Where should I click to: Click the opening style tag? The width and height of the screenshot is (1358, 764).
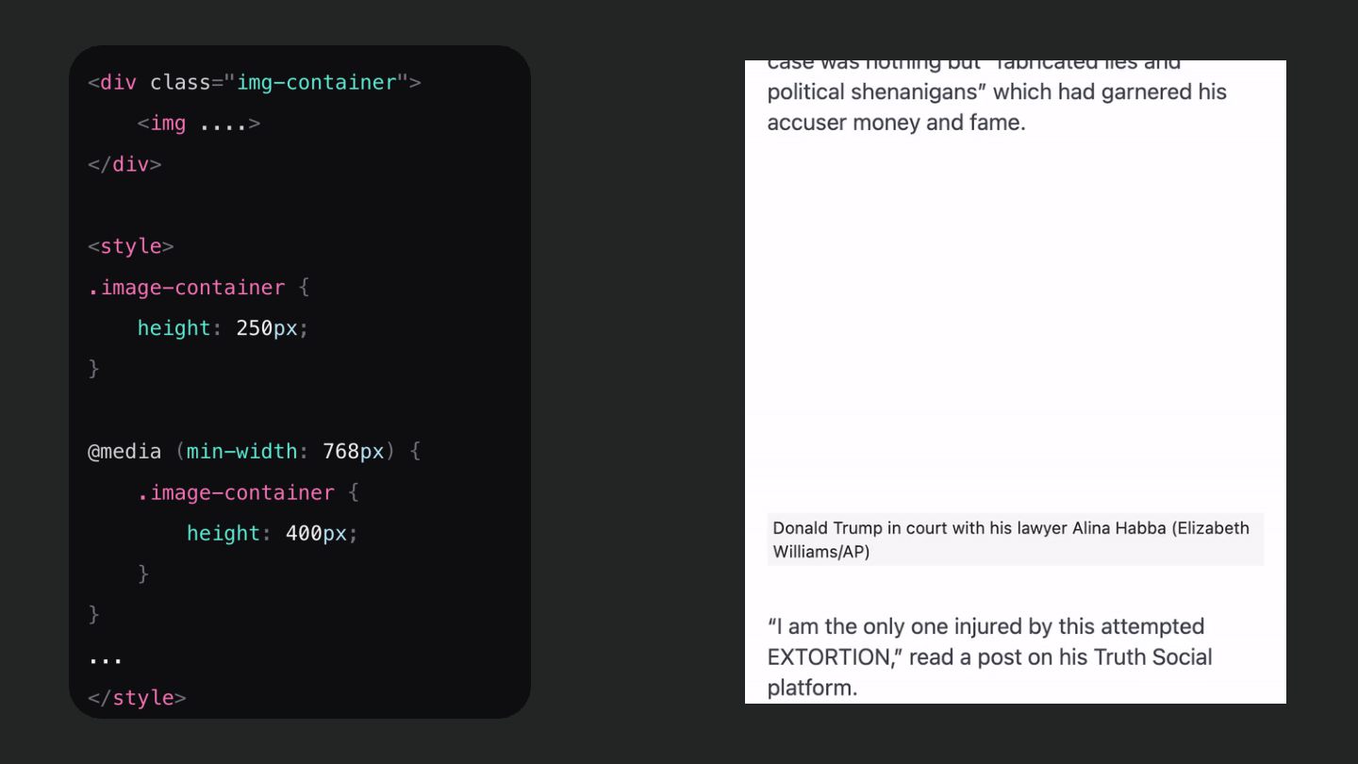[x=131, y=246]
